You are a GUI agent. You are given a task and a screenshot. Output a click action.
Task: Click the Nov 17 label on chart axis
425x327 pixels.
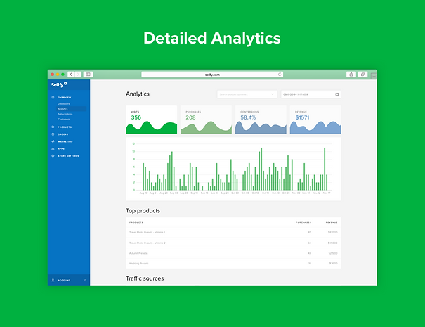point(327,193)
